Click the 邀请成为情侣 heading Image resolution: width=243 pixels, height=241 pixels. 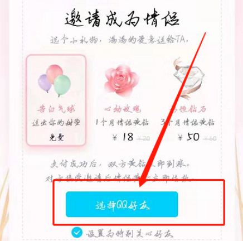click(x=122, y=19)
